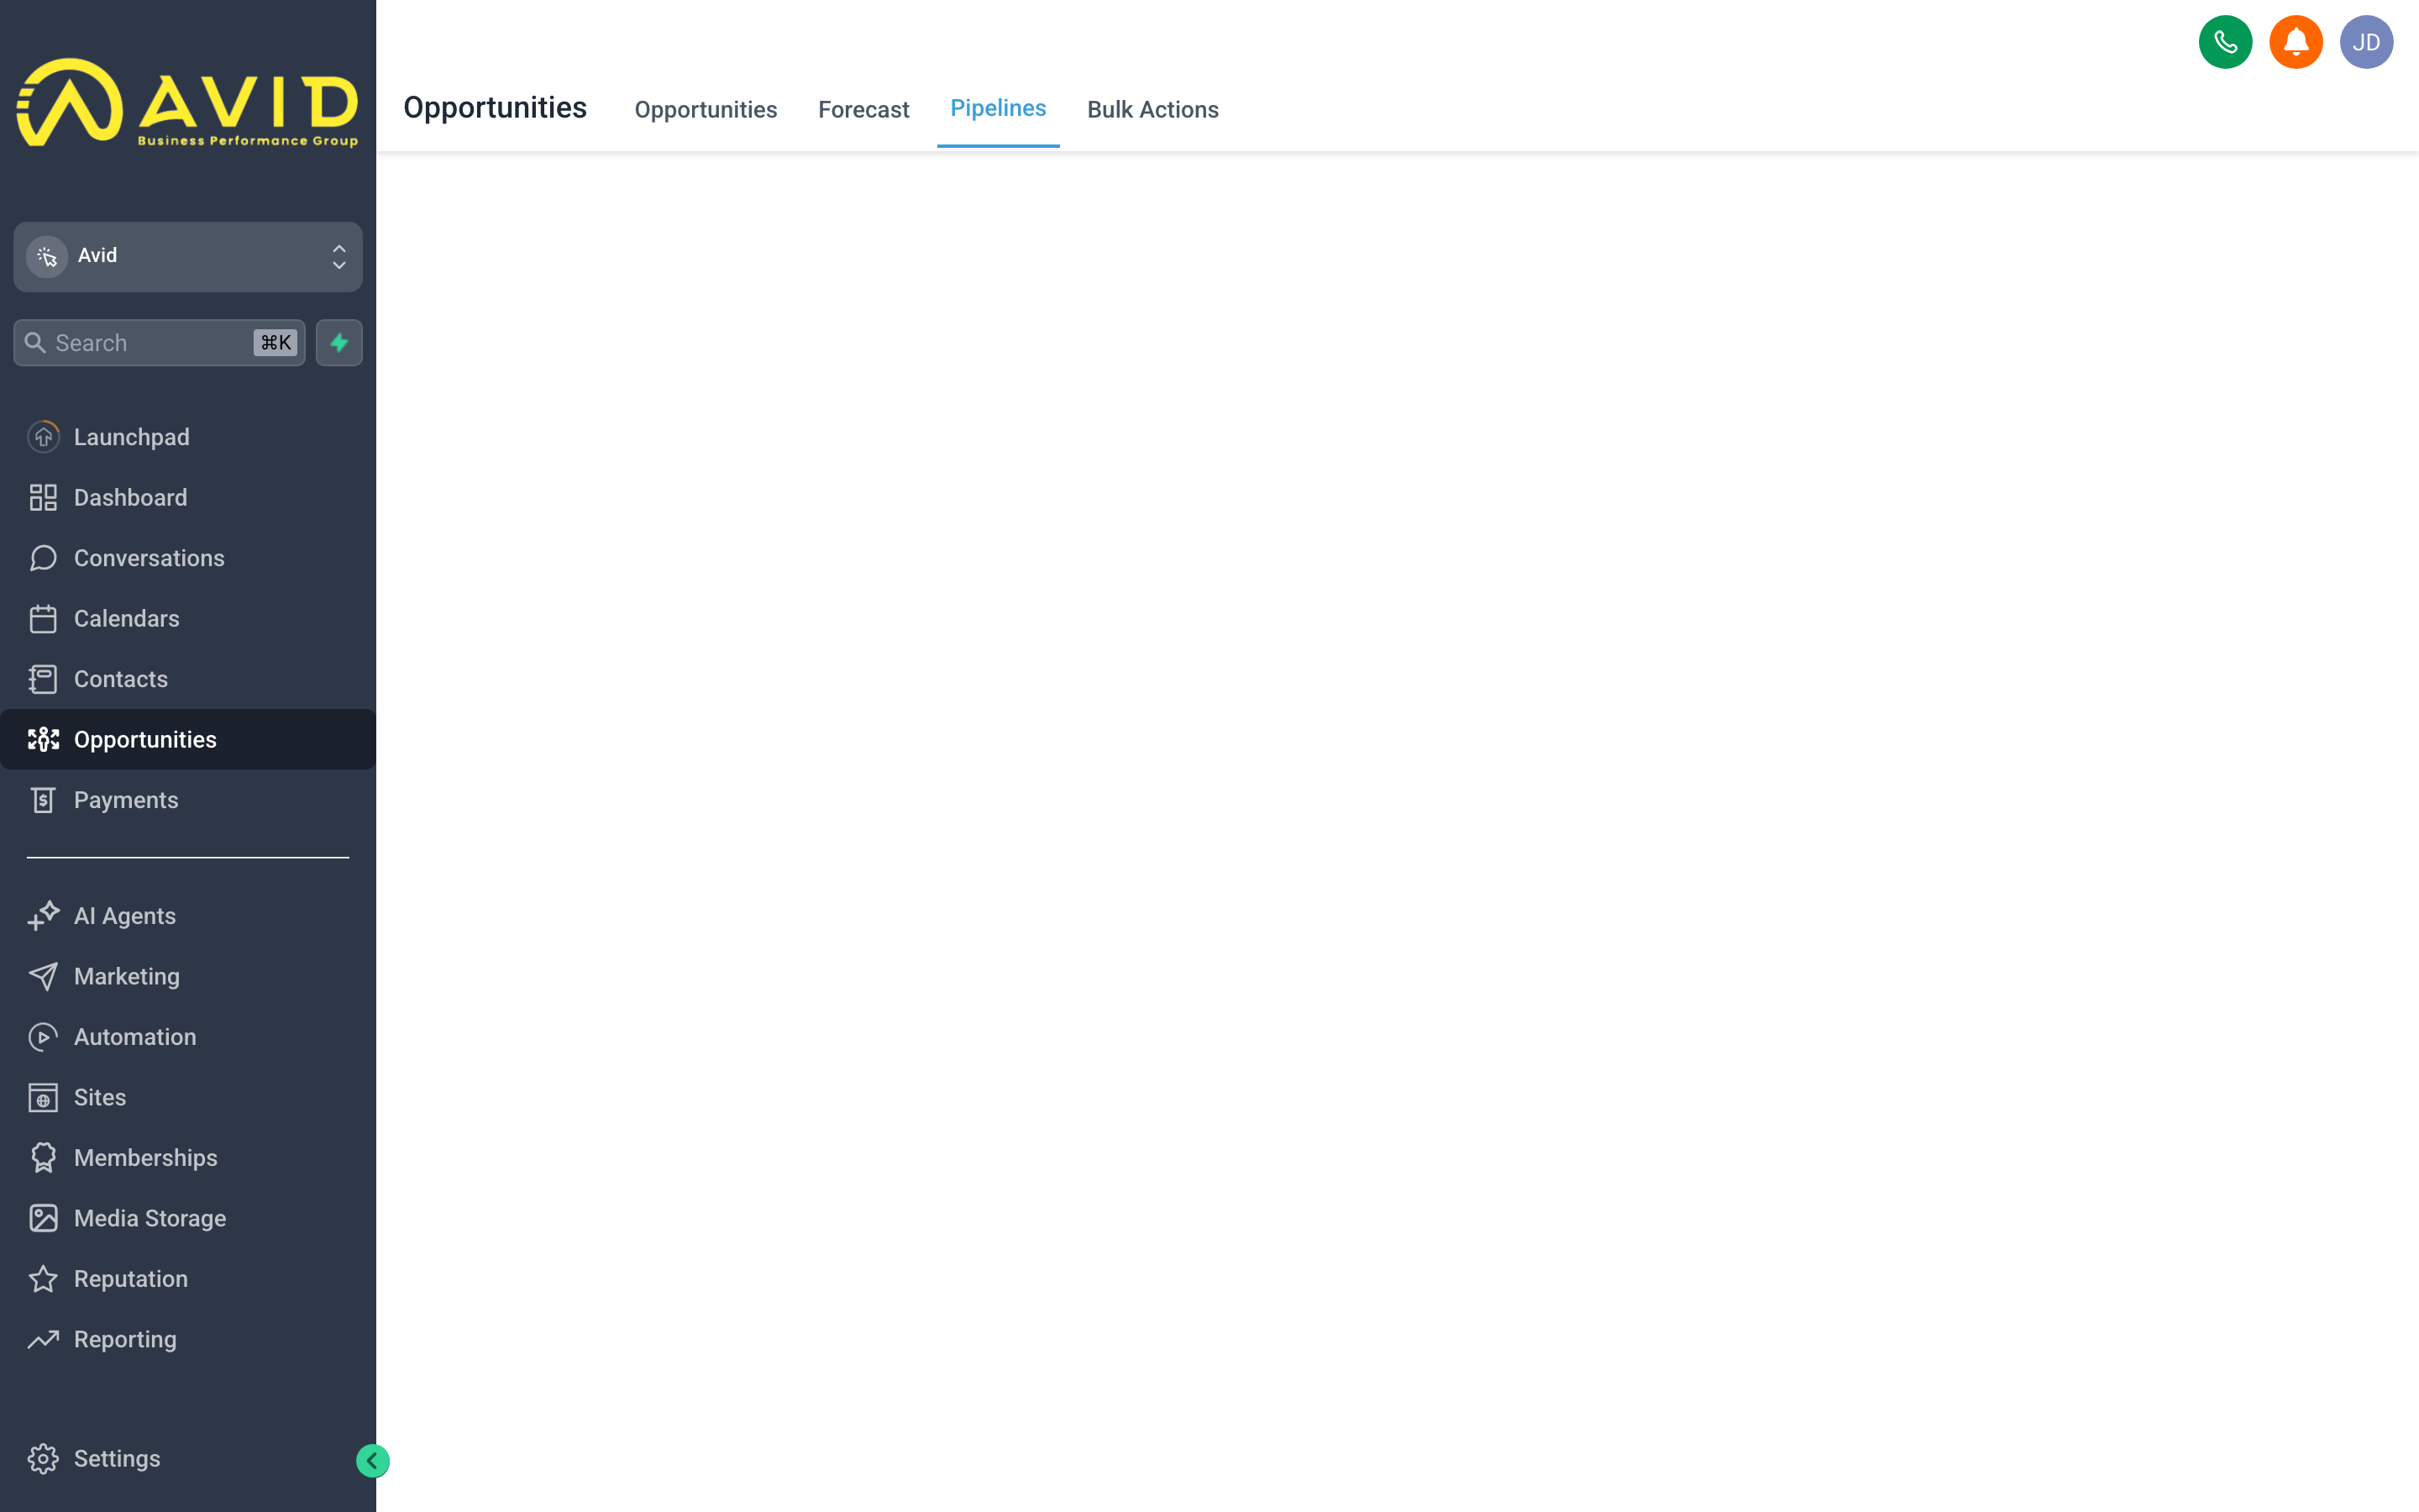The image size is (2419, 1512).
Task: Open Memberships sidebar label
Action: point(145,1158)
